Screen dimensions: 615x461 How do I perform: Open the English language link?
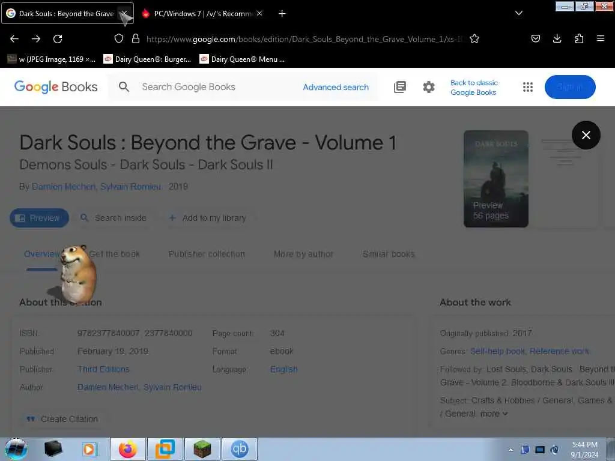pos(284,369)
